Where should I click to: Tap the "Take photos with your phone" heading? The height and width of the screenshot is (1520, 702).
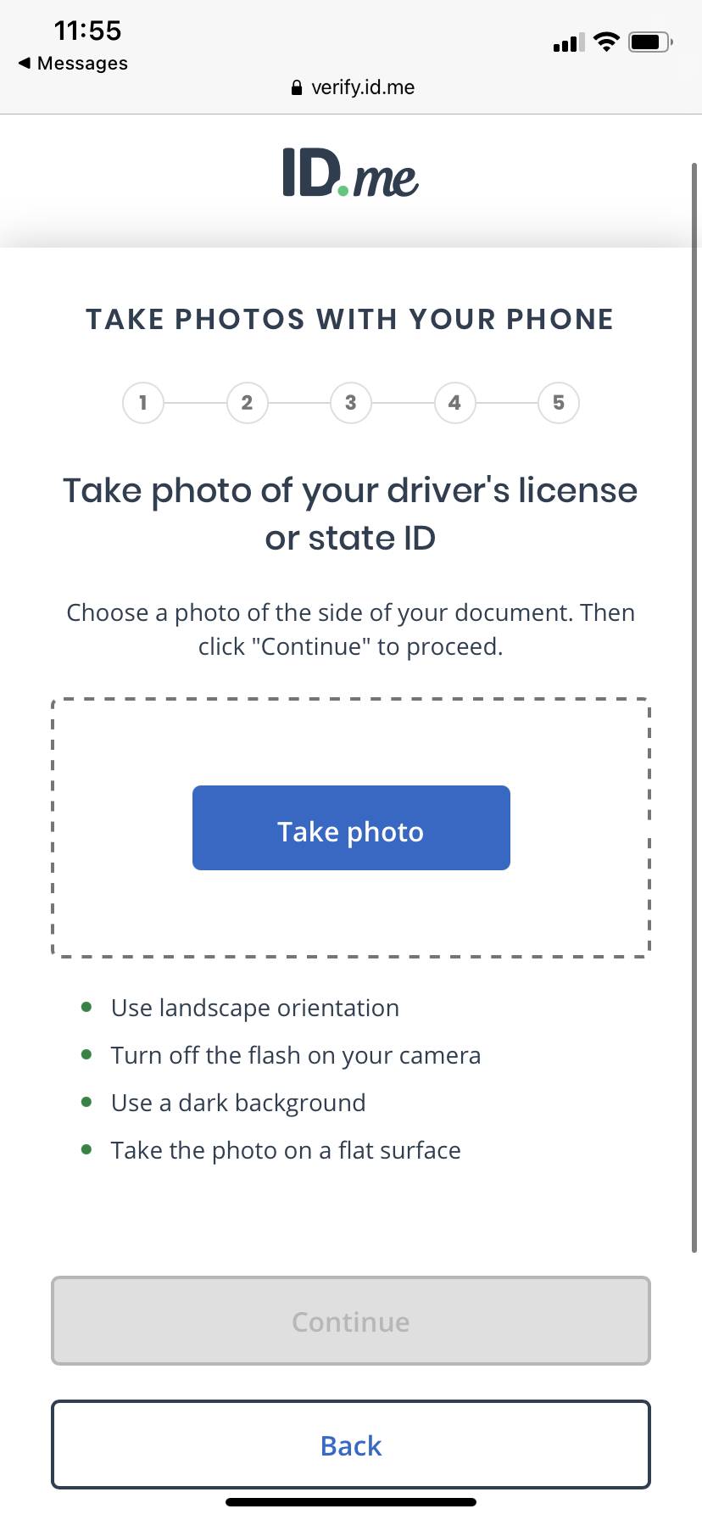point(350,319)
